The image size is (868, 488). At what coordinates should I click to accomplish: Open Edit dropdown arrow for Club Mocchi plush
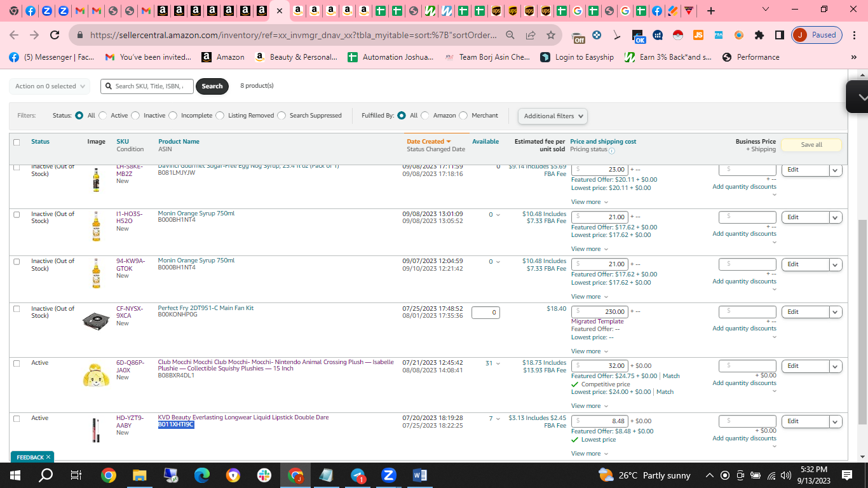(836, 367)
